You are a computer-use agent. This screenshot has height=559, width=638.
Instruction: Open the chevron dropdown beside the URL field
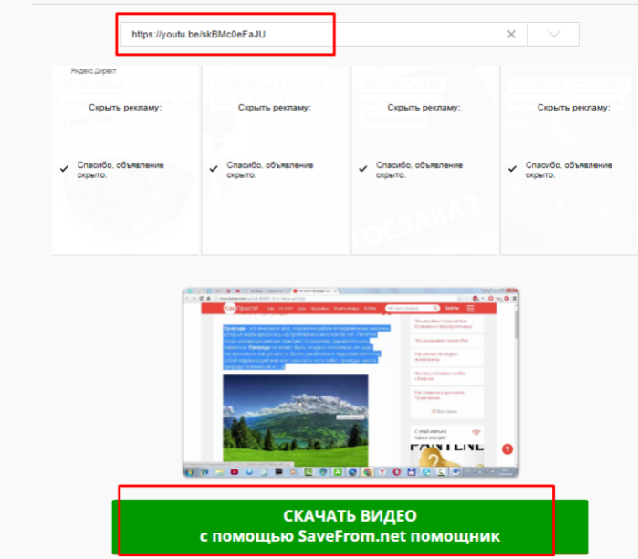pyautogui.click(x=553, y=34)
